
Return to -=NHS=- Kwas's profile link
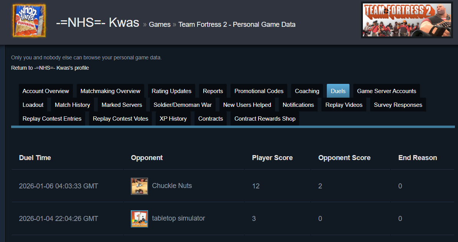point(50,68)
